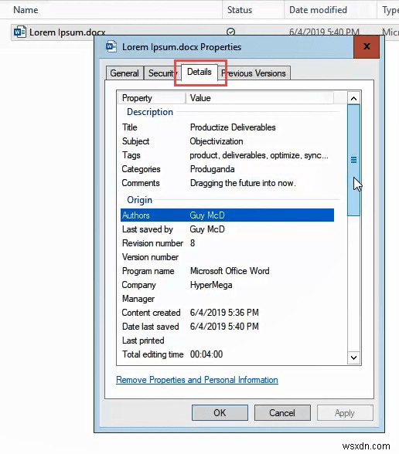The image size is (399, 454).
Task: Click the Subject property label
Action: point(136,141)
